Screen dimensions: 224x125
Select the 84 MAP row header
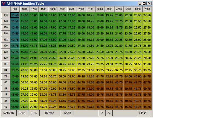point(6,70)
